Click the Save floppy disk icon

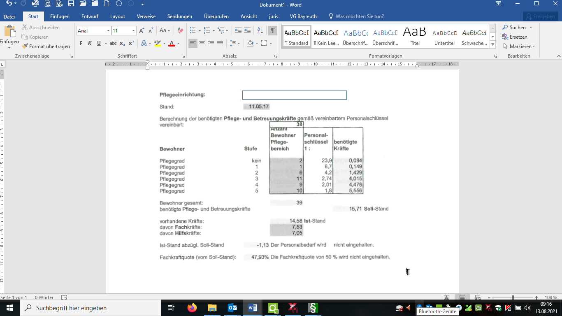(x=71, y=3)
